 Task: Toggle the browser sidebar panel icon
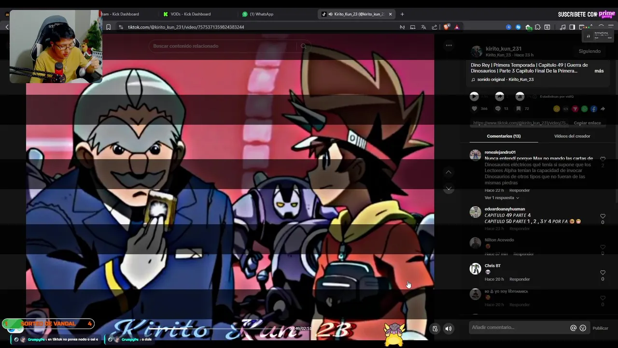point(572,27)
